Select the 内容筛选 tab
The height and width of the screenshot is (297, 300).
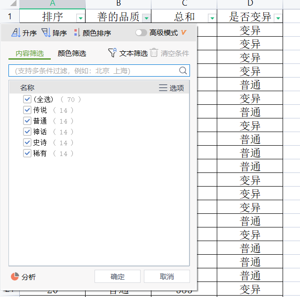pyautogui.click(x=30, y=54)
